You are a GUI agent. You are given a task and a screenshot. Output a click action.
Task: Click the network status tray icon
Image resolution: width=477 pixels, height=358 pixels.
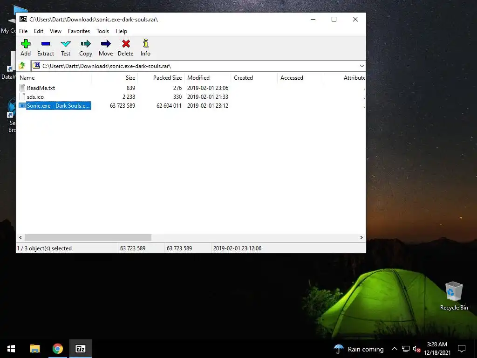tap(406, 349)
